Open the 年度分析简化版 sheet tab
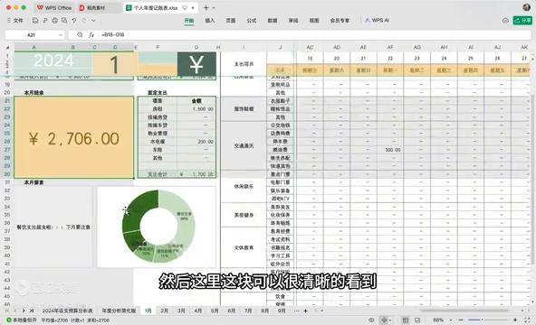This screenshot has width=536, height=325. (x=119, y=311)
